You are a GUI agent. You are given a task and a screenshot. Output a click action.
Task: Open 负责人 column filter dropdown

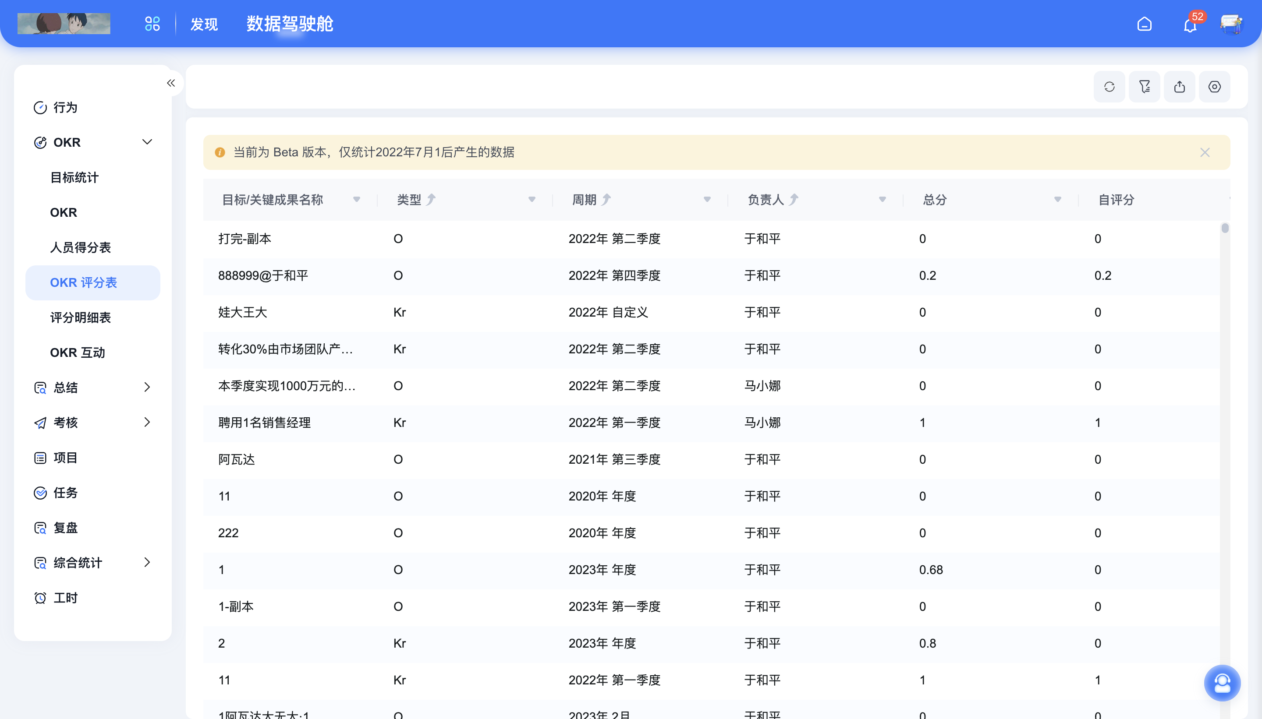point(883,200)
